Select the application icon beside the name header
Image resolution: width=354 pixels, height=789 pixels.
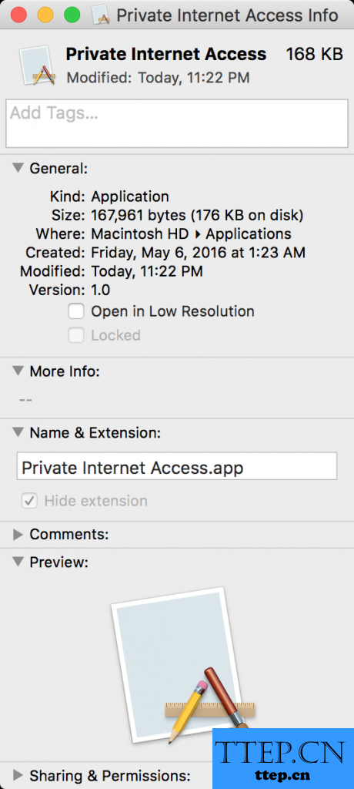coord(37,65)
